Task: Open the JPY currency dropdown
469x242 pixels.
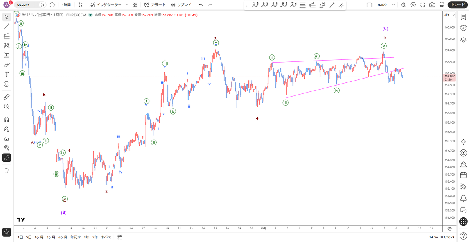Action: click(449, 15)
